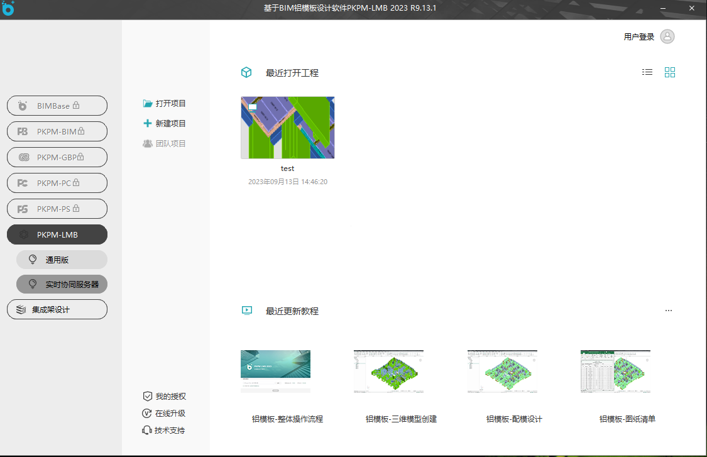Click the user avatar icon

667,36
